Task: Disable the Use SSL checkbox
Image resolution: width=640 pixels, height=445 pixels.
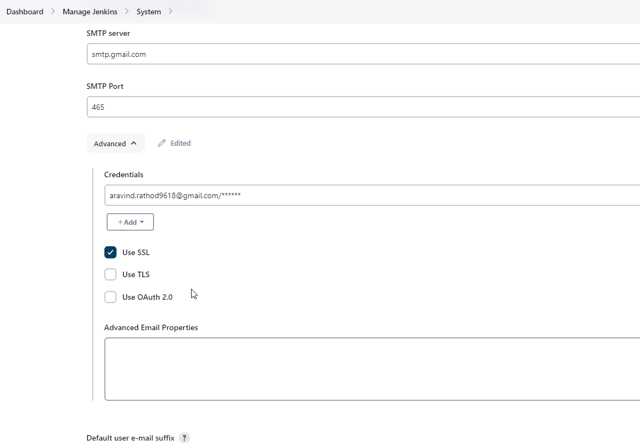Action: [x=110, y=252]
